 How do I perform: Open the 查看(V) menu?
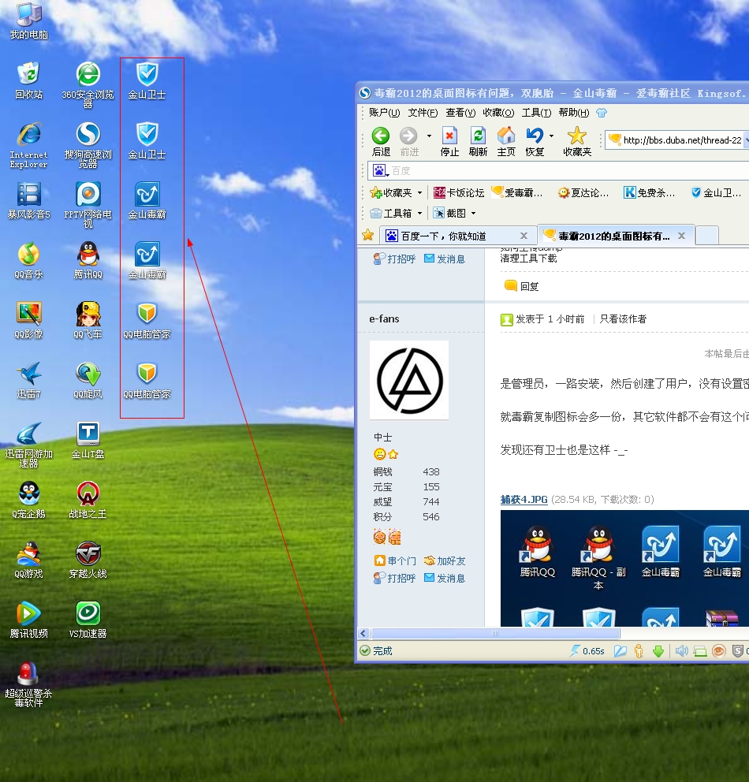(x=460, y=113)
